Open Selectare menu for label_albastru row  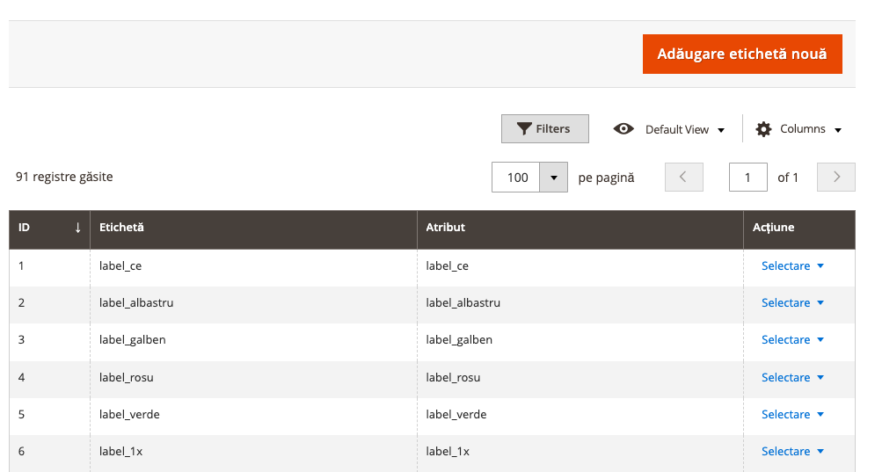coord(792,303)
